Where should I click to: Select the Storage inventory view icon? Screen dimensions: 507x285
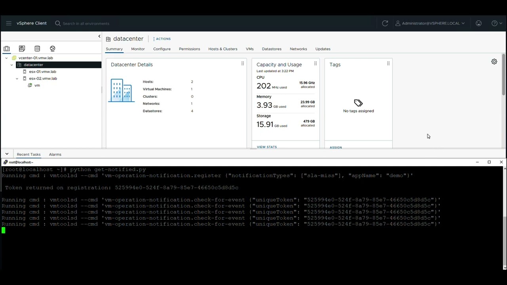37,49
